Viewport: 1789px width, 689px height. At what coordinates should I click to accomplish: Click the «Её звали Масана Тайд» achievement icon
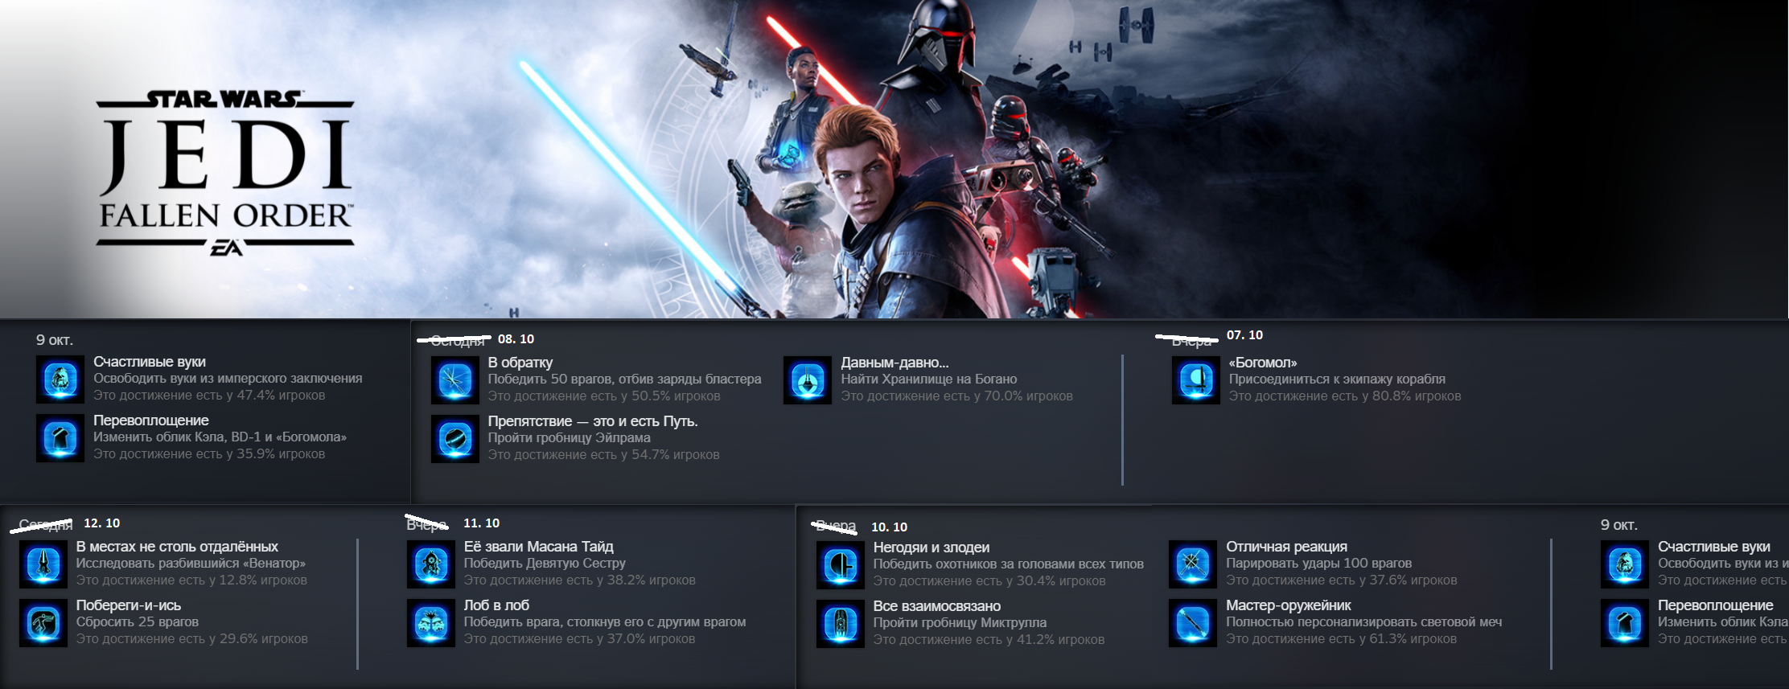[431, 564]
